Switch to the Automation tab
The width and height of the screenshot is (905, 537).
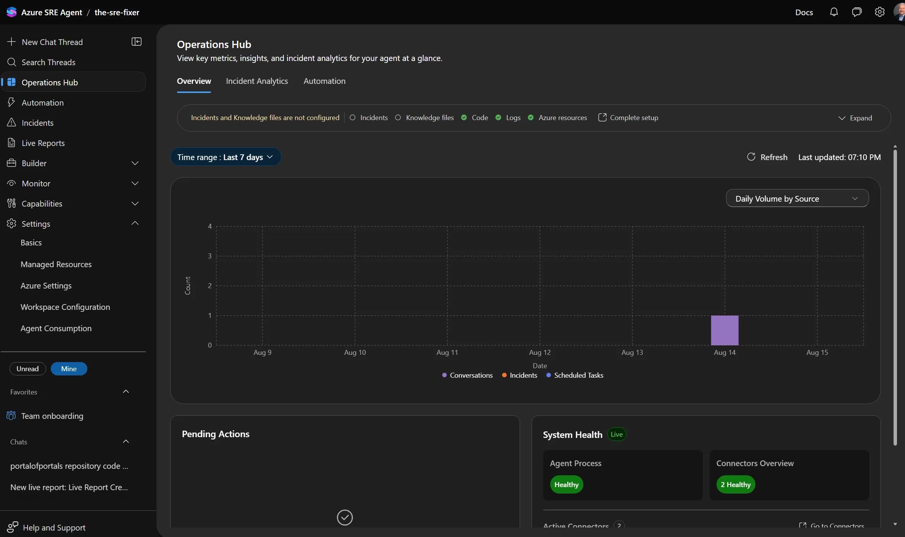(324, 81)
